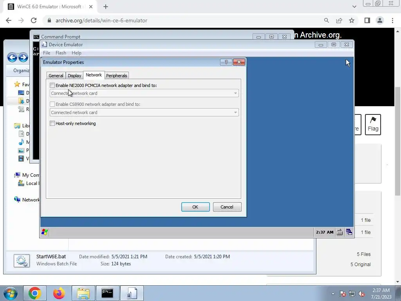Screen dimensions: 401x301
Task: Click the WinCE Start flag icon
Action: tap(45, 232)
